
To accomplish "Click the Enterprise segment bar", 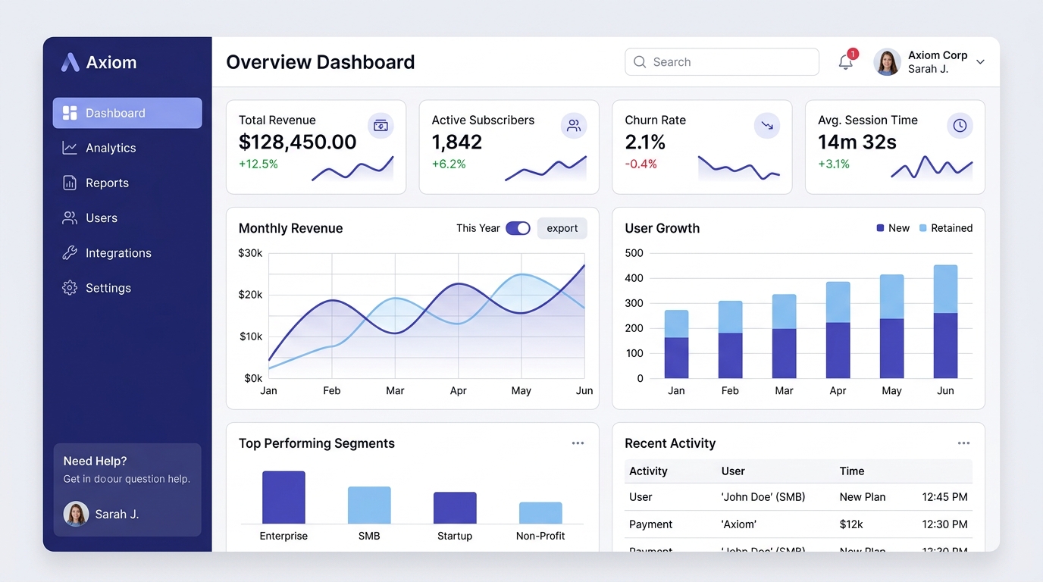I will coord(283,497).
